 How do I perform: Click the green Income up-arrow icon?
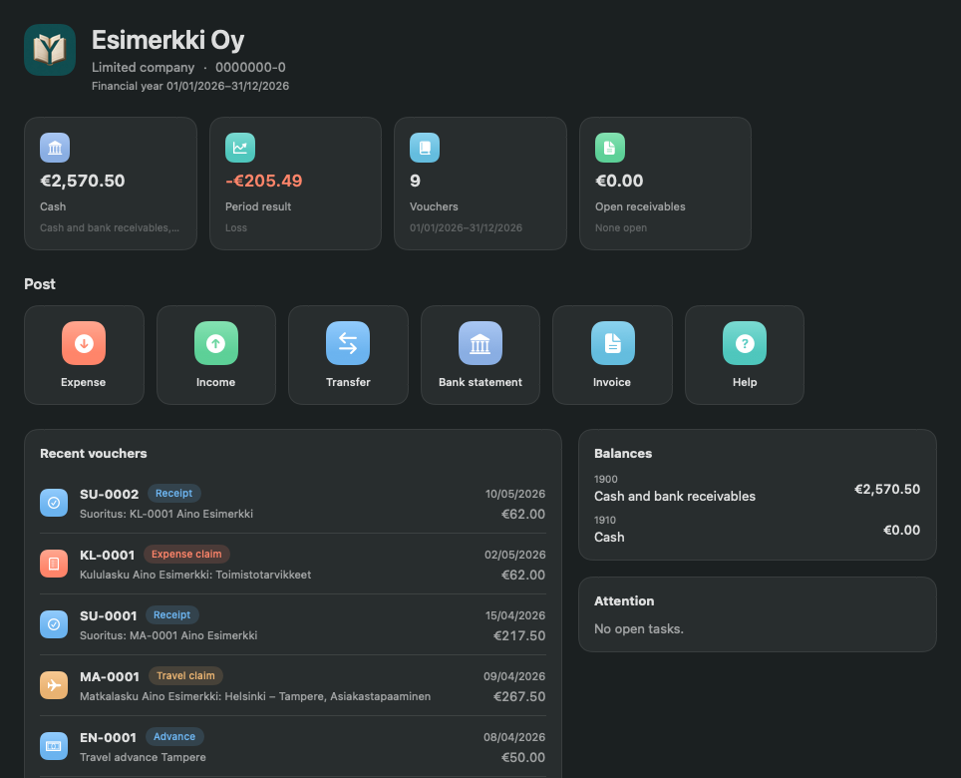point(215,343)
